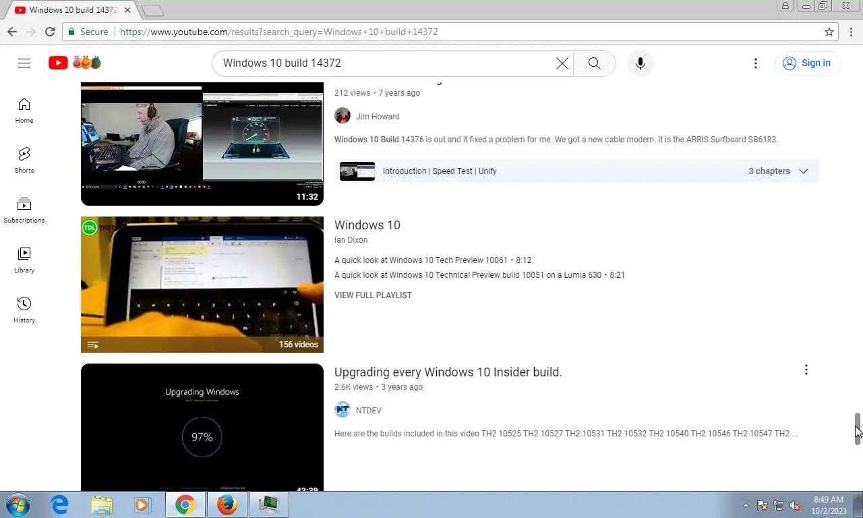This screenshot has height=518, width=863.
Task: Open History in the sidebar
Action: click(x=24, y=310)
